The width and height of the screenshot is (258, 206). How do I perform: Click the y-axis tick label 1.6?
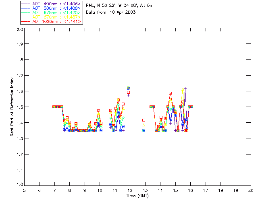[20, 91]
